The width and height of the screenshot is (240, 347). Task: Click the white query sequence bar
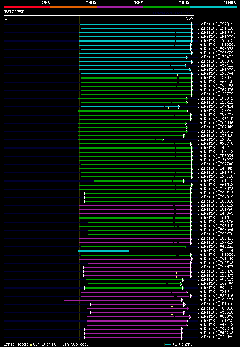pos(99,15)
